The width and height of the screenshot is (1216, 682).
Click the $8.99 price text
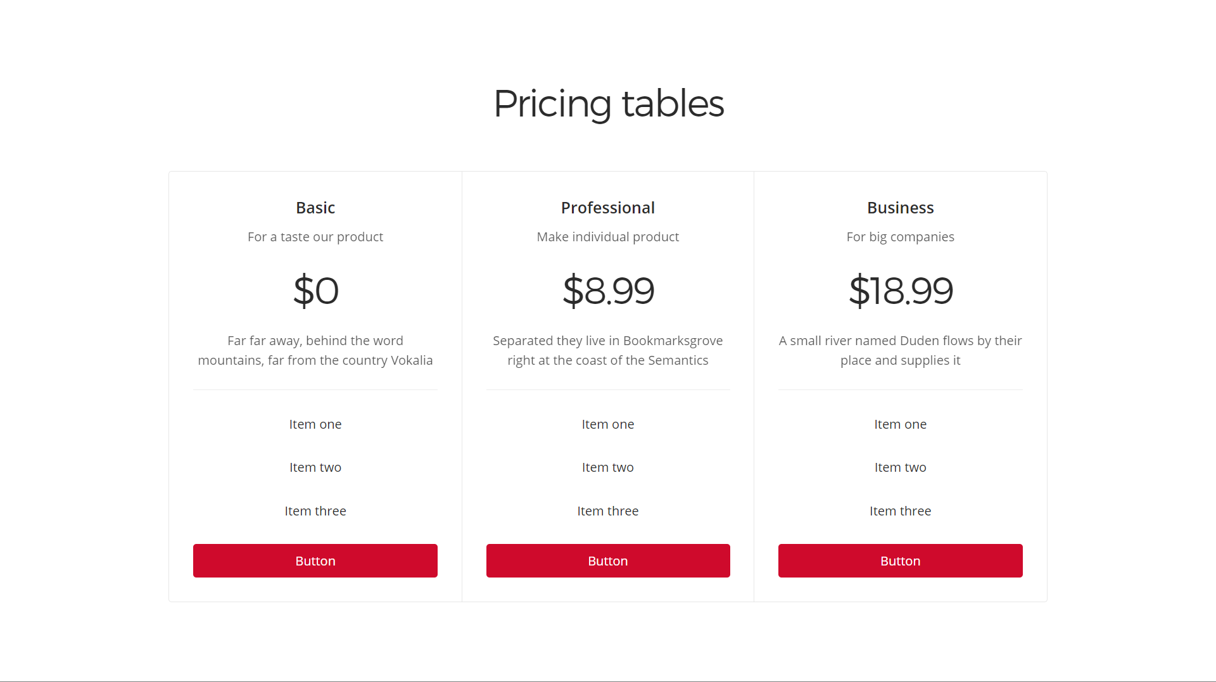(x=608, y=291)
